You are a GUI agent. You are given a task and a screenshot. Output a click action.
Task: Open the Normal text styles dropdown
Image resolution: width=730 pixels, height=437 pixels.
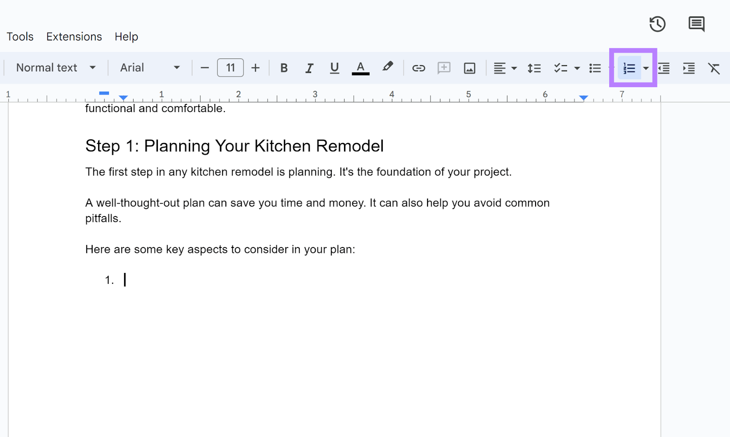(x=55, y=67)
